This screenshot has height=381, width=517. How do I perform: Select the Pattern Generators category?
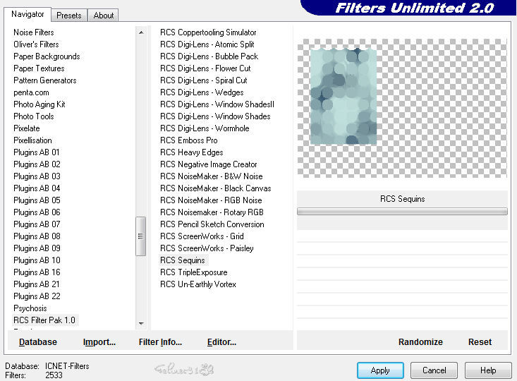45,80
